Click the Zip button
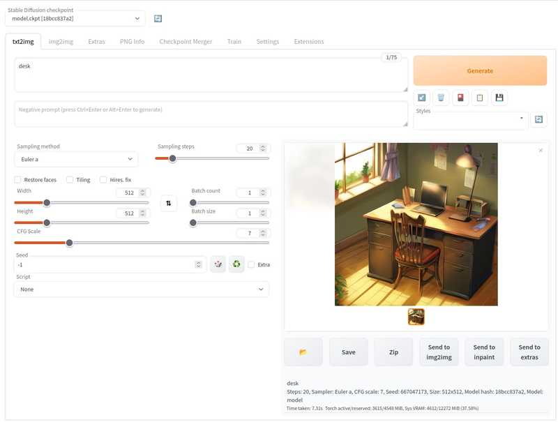 (x=393, y=352)
